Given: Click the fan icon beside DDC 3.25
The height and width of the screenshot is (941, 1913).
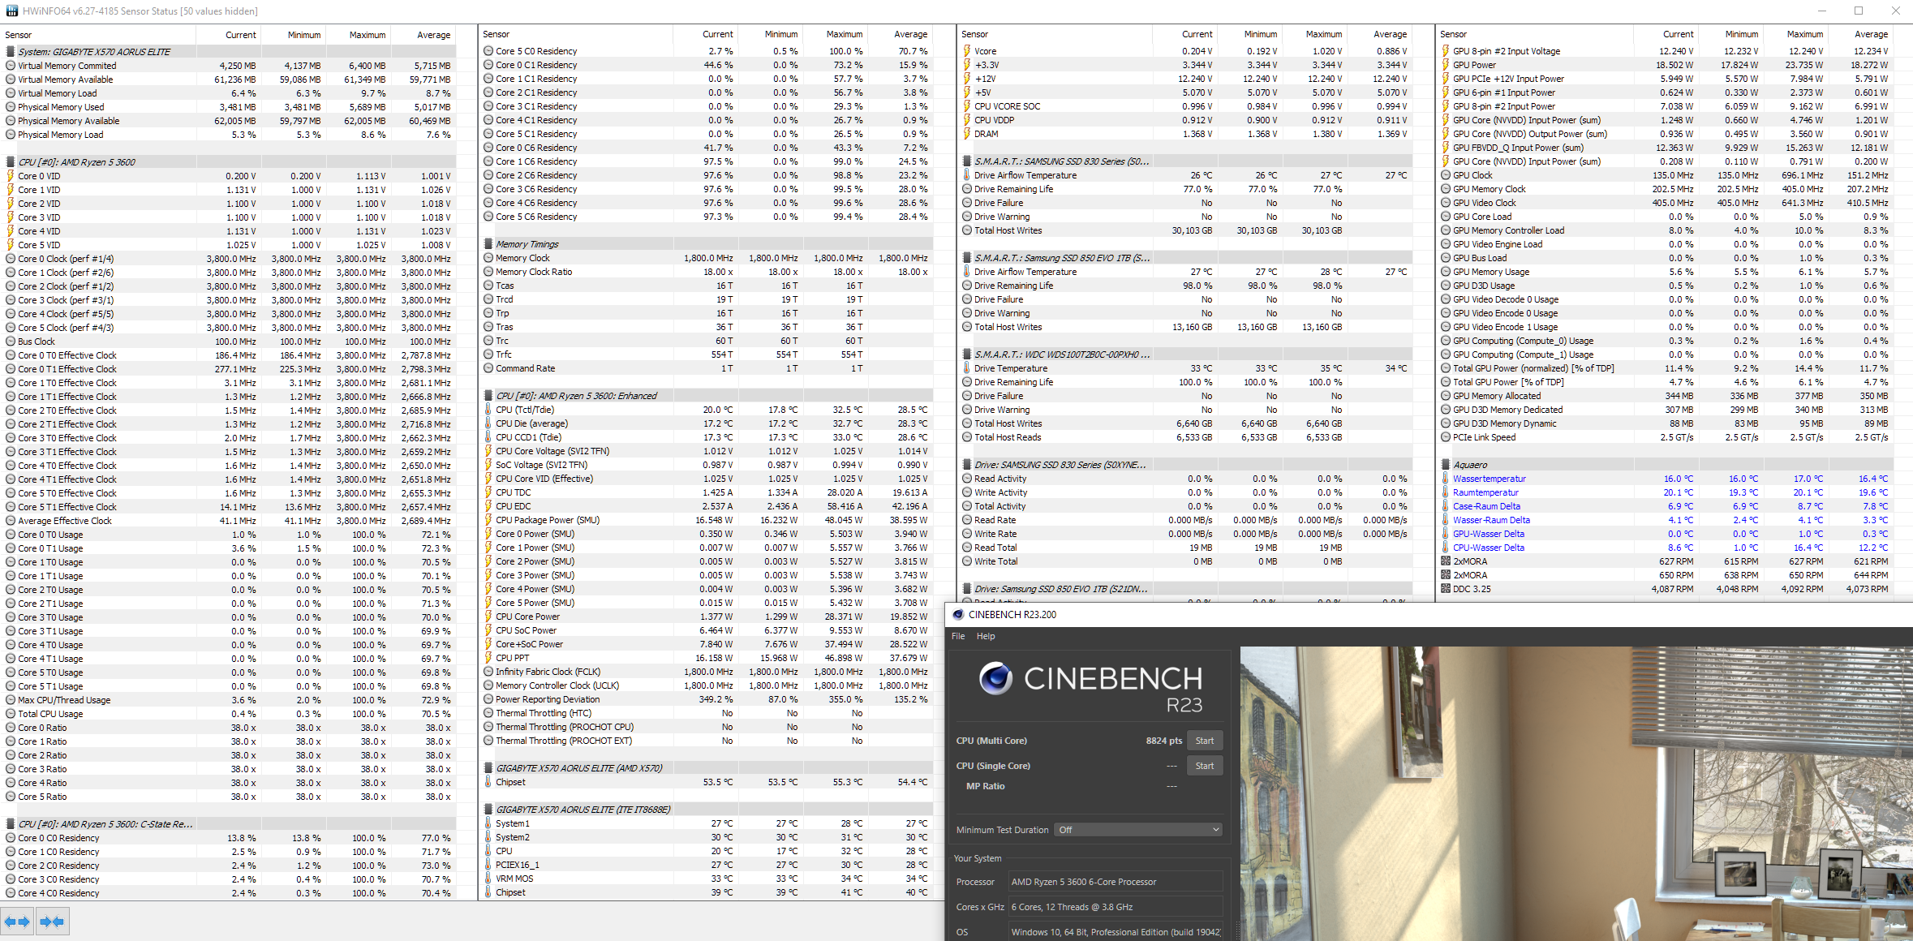Looking at the screenshot, I should coord(1445,589).
